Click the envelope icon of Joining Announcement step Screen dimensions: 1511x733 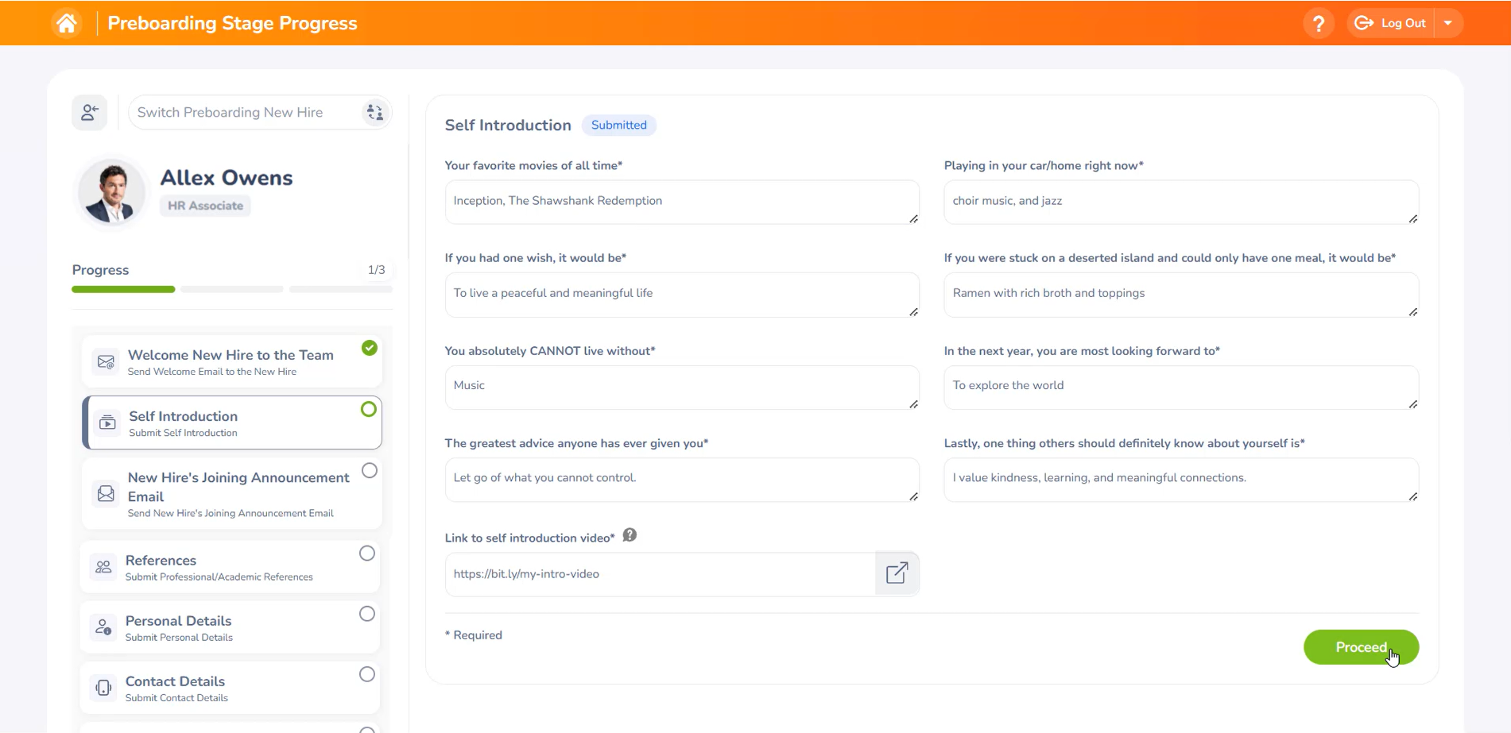pos(106,494)
